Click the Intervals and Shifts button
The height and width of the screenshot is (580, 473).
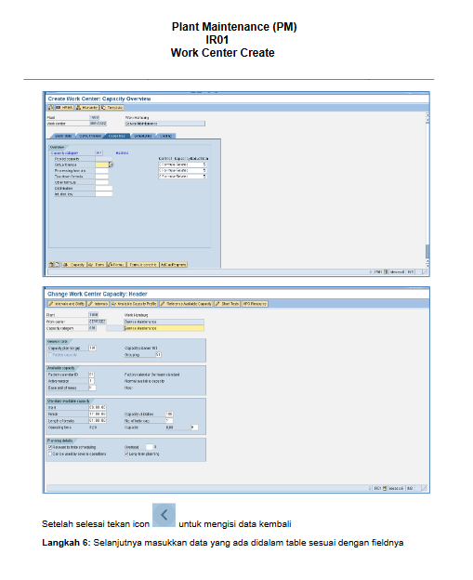[67, 304]
